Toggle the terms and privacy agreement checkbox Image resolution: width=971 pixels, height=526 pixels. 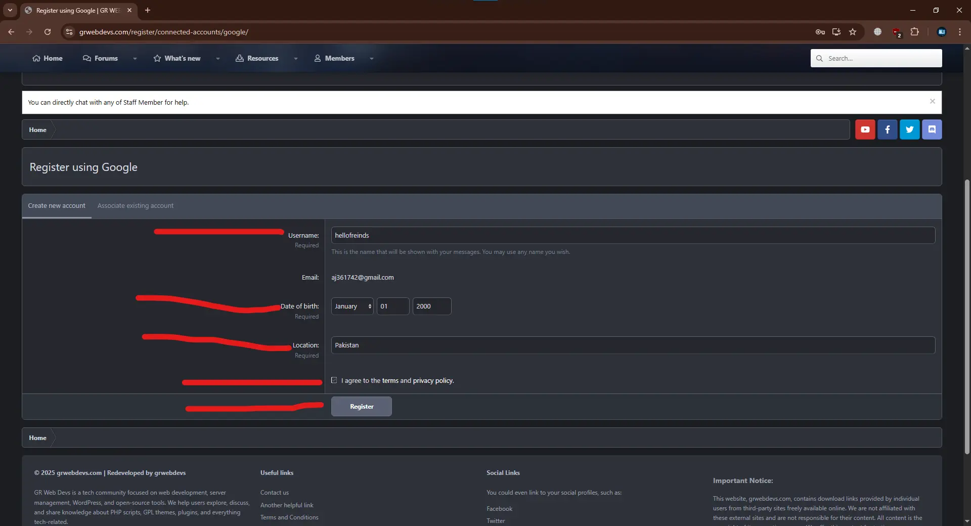(x=334, y=380)
